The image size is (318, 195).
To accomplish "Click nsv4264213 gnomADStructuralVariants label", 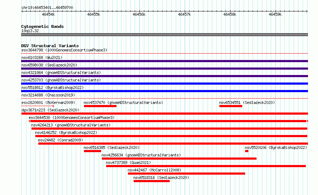I will pos(71,125).
